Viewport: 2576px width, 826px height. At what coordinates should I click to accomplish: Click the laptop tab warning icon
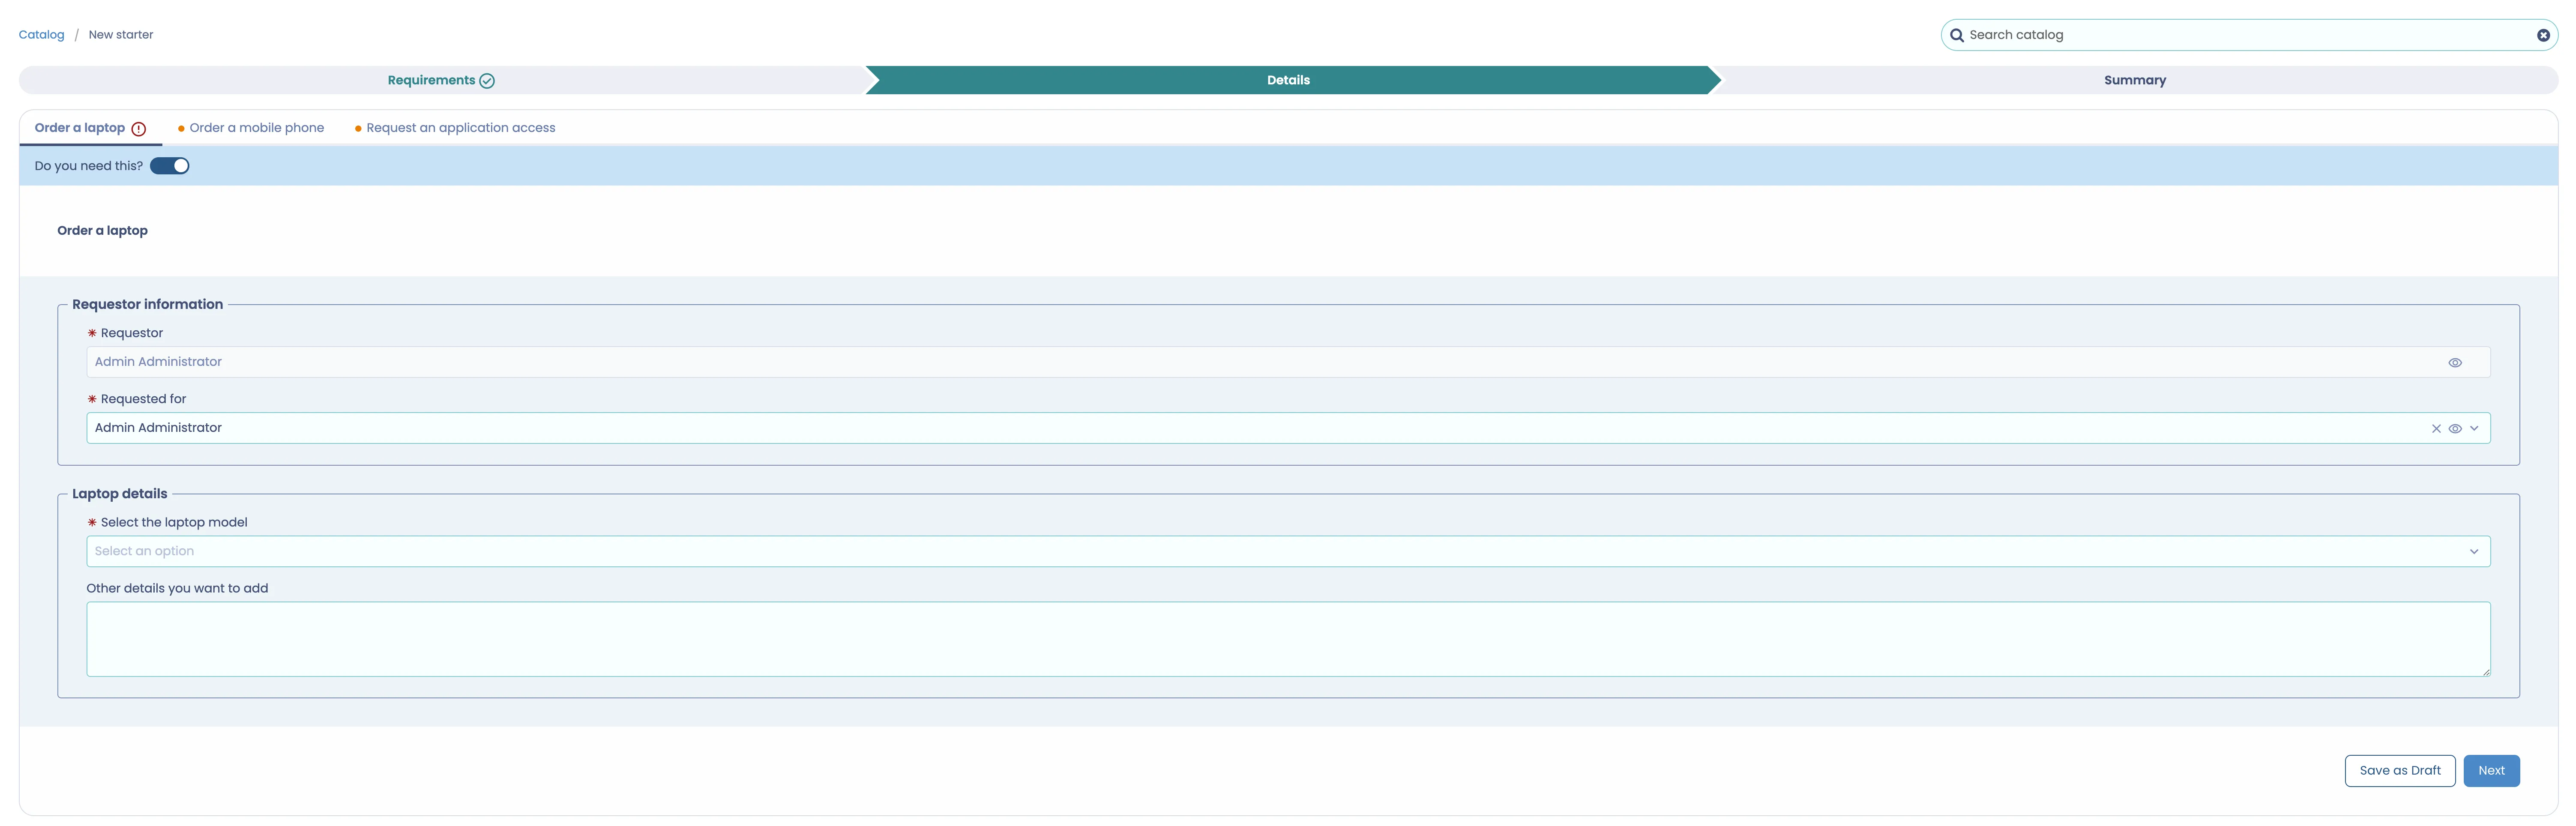click(x=139, y=129)
